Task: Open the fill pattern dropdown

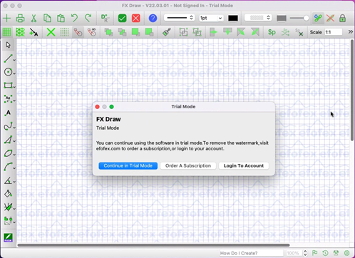Action: click(258, 18)
